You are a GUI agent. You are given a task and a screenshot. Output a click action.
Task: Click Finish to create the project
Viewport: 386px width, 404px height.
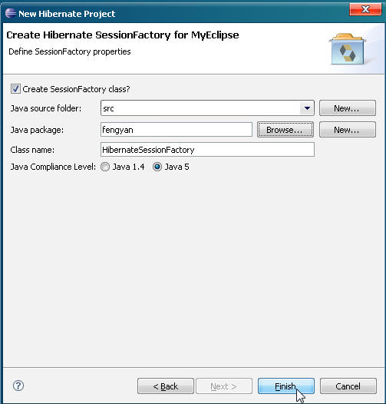[286, 386]
